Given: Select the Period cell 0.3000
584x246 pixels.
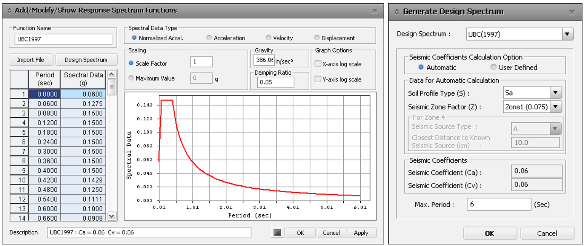Looking at the screenshot, I should 45,151.
